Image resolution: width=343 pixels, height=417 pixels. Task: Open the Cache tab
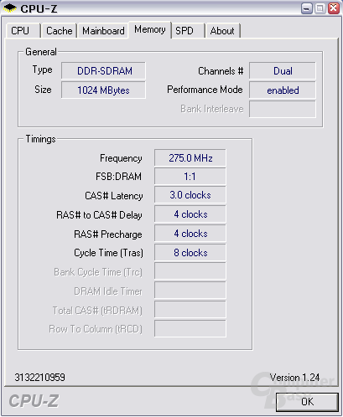(59, 31)
